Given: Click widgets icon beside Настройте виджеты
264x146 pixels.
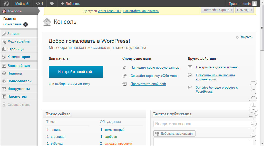Looking at the screenshot, I should pyautogui.click(x=190, y=67).
